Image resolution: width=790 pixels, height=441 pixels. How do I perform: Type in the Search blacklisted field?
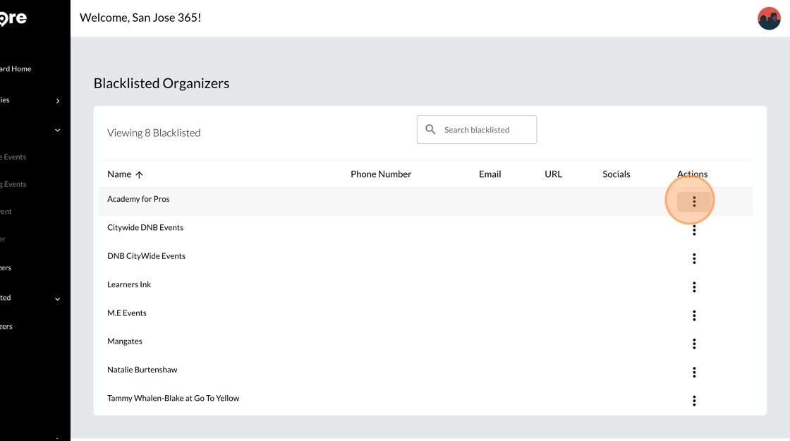click(487, 130)
